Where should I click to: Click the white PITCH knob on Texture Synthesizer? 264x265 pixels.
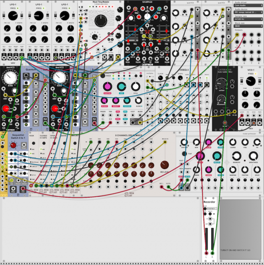point(135,86)
